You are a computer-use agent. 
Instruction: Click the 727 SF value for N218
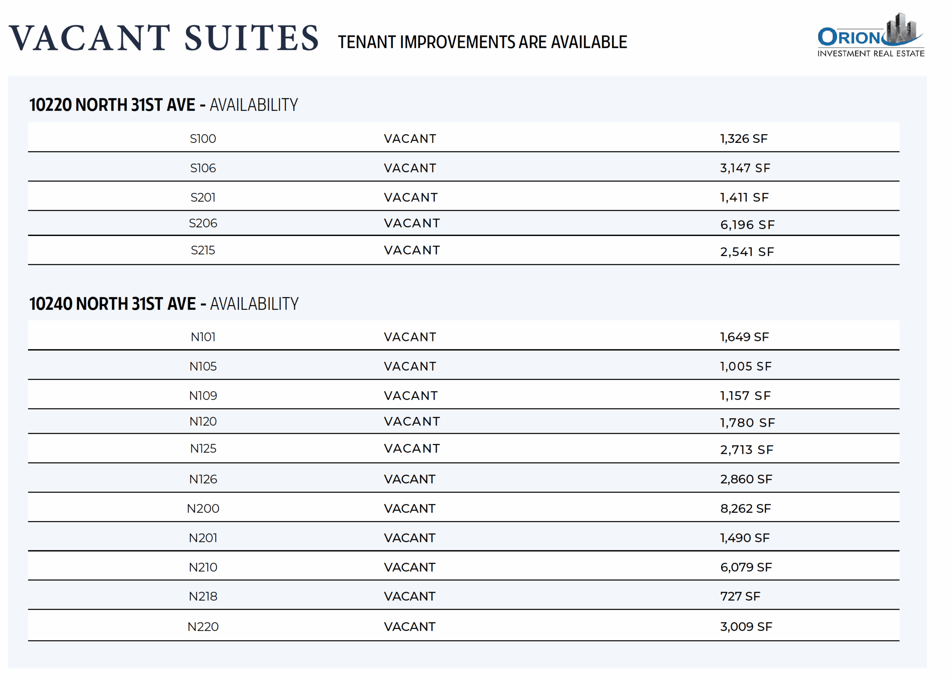tap(740, 596)
